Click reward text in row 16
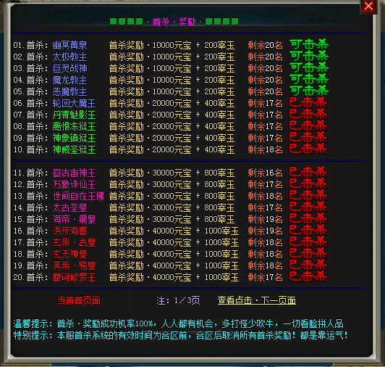 [174, 231]
